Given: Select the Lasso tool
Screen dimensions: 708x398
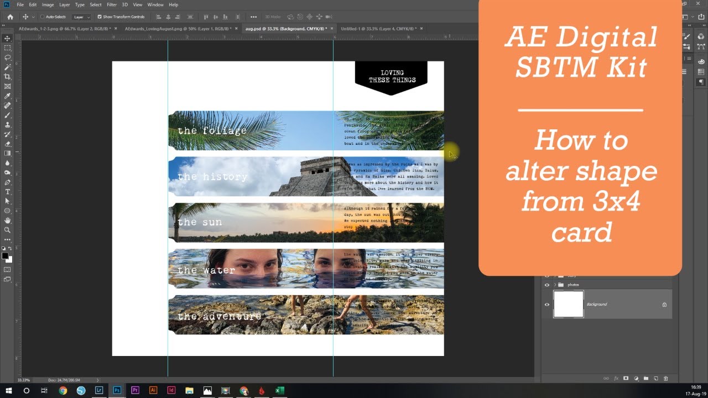Looking at the screenshot, I should 7,57.
